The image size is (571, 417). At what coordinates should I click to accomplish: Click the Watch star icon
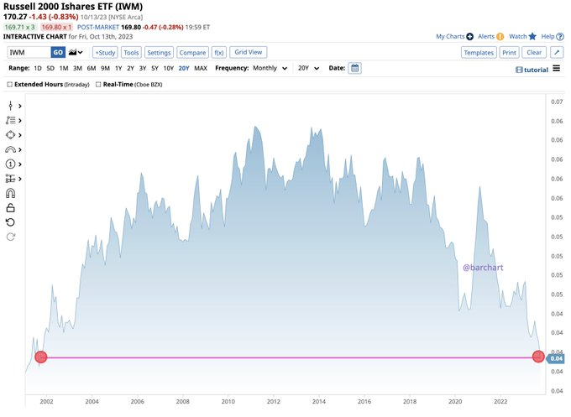click(x=533, y=37)
